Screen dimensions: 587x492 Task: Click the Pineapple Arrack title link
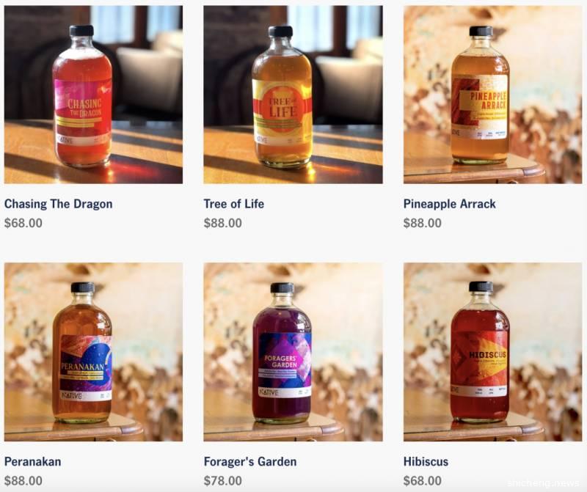tap(450, 204)
